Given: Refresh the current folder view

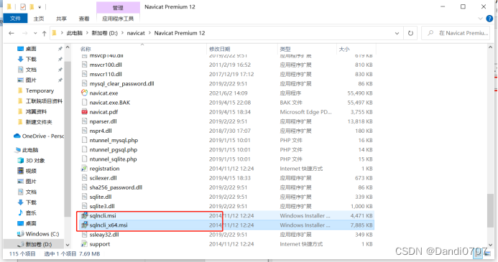Looking at the screenshot, I should pos(410,33).
